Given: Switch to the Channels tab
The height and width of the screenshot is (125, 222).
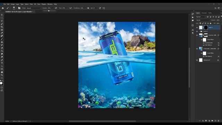Looking at the screenshot, I should click(x=204, y=13).
